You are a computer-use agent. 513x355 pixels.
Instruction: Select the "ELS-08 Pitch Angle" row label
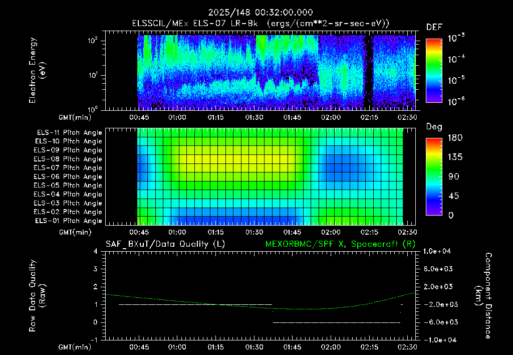(68, 159)
